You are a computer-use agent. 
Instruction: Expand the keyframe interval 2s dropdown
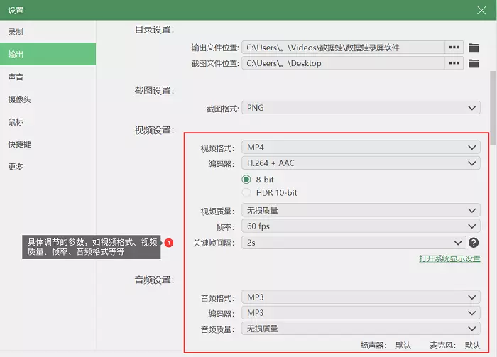point(354,243)
